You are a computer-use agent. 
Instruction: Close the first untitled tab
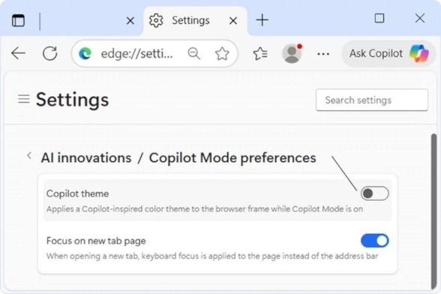tap(130, 20)
